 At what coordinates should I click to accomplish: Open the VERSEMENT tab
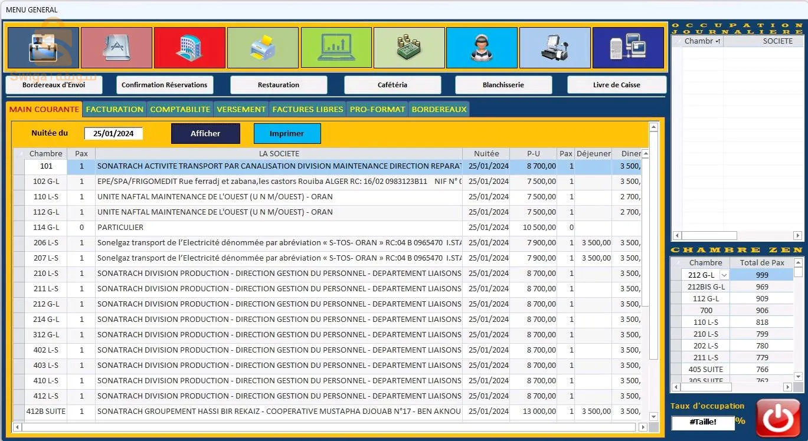click(x=241, y=109)
